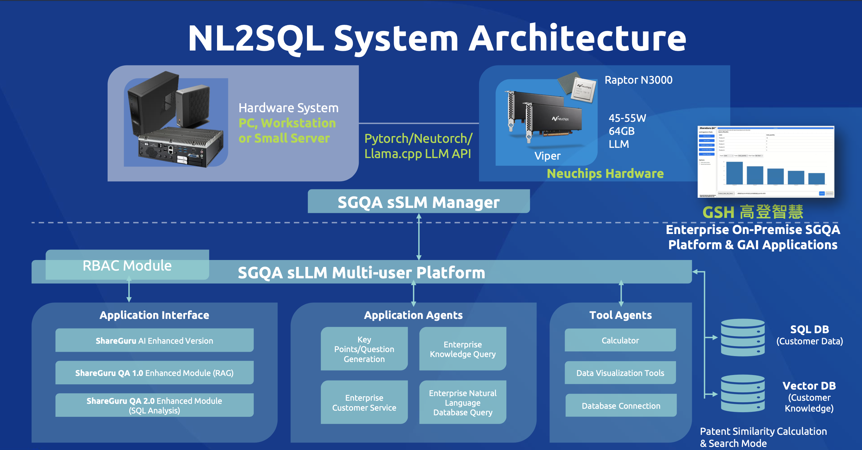
Task: Select ShareGuru QA 2.0 Enhanced Module (SQL Analysis)
Action: point(154,405)
